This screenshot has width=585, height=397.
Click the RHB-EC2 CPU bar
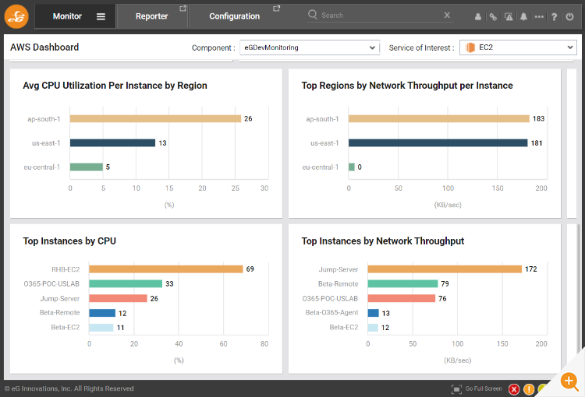point(166,269)
